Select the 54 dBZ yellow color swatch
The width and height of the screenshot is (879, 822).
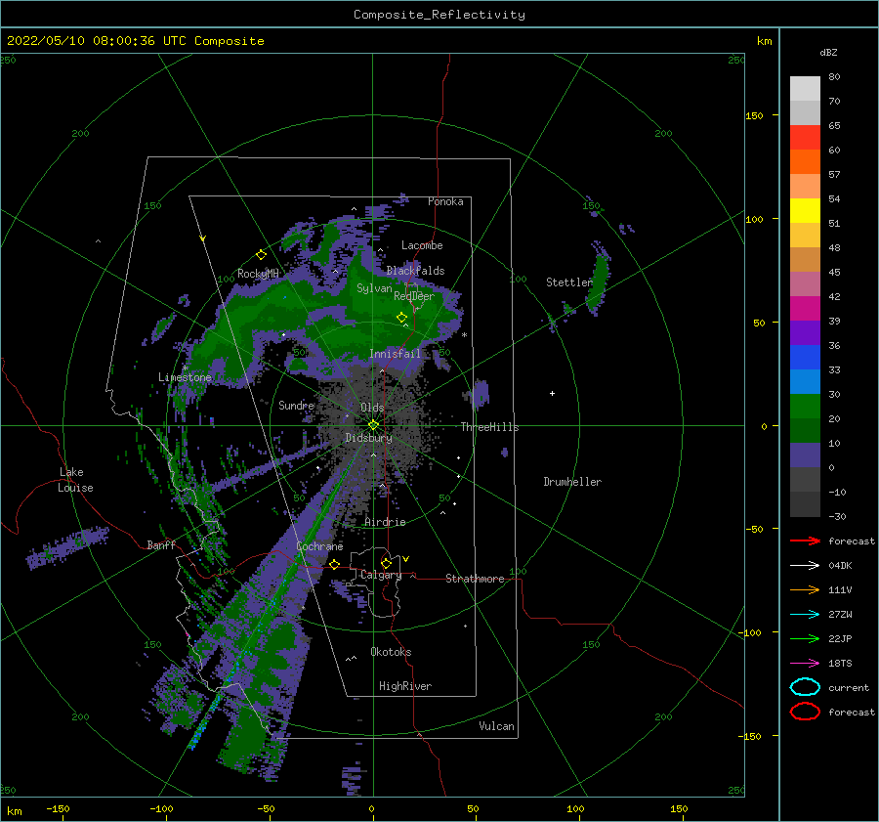coord(805,211)
